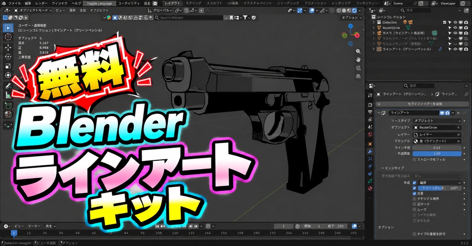472x246 pixels.
Task: Enable タイプの重複を許可 checkbox
Action: (414, 234)
